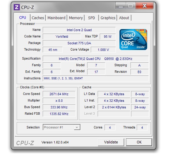The height and width of the screenshot is (162, 169).
Task: Click the L1 Data 8-way associativity
Action: click(140, 94)
